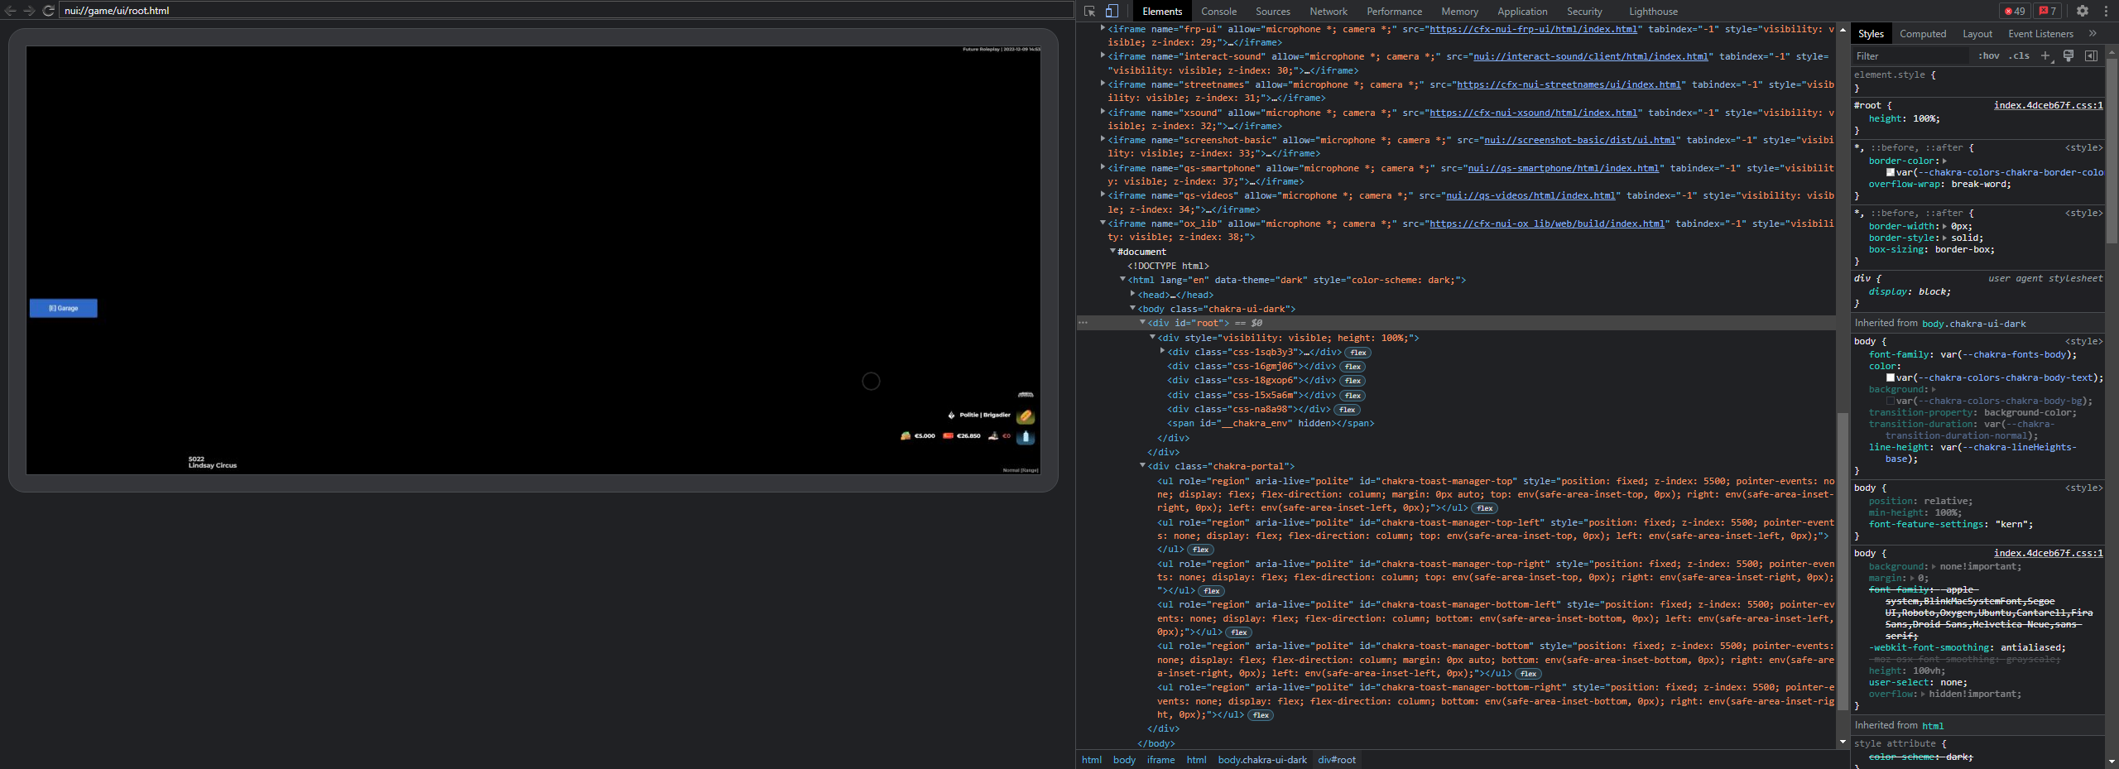Open DevTools settings gear
Image resolution: width=2119 pixels, height=769 pixels.
(x=2083, y=12)
